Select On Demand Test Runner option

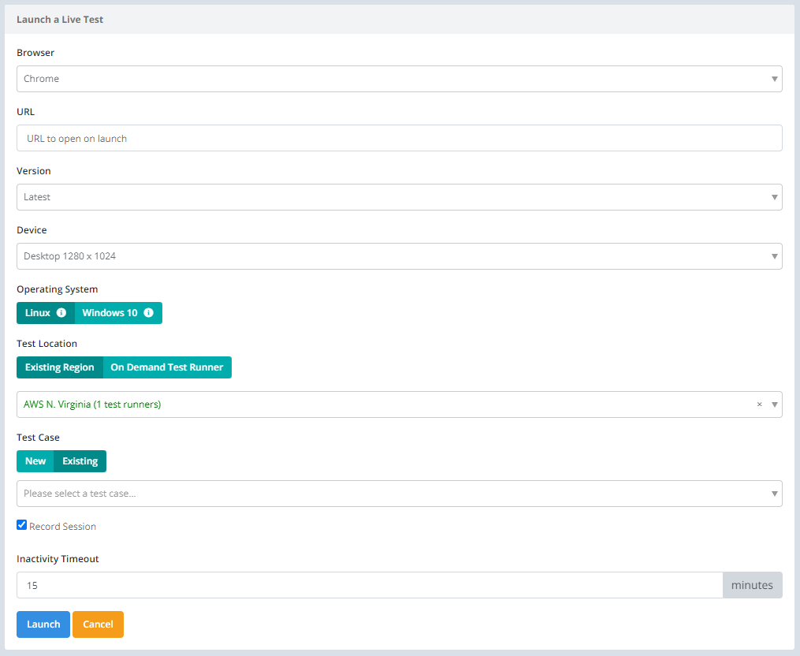tap(167, 367)
